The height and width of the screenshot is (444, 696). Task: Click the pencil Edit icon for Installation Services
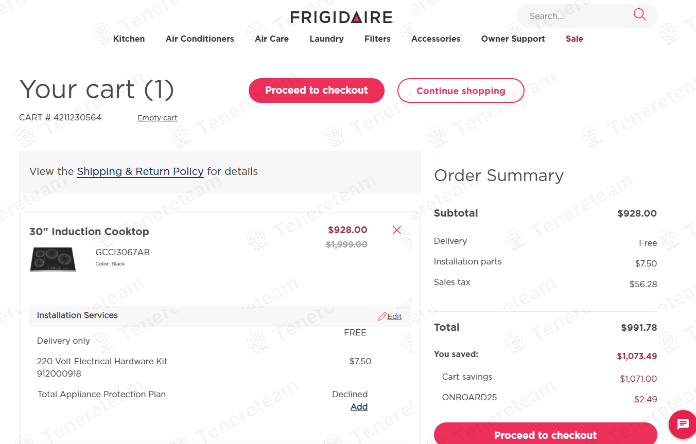pyautogui.click(x=382, y=316)
